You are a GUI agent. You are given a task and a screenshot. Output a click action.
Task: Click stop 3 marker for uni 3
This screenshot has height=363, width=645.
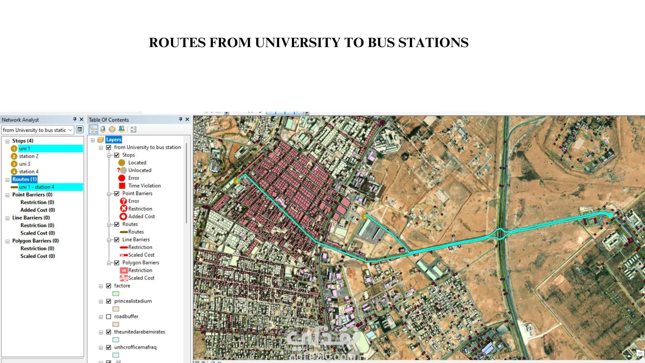(14, 164)
